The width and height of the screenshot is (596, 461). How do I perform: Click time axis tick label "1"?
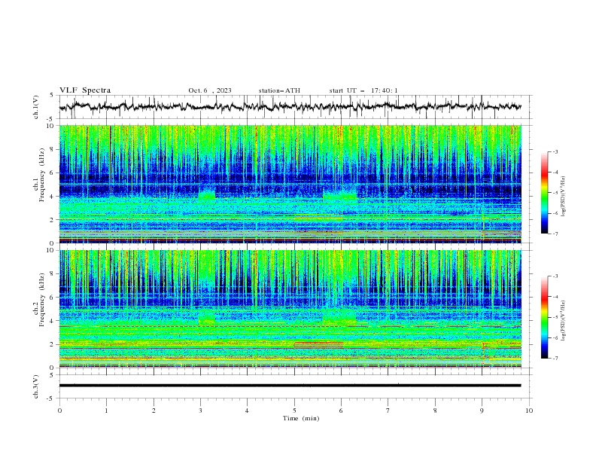107,411
